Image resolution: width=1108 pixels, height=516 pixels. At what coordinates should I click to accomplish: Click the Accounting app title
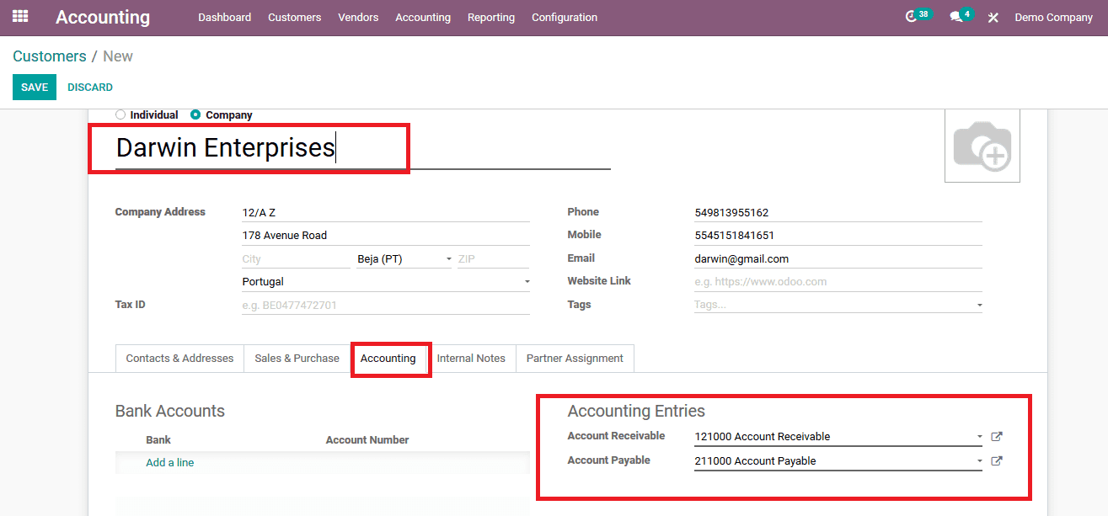[103, 17]
